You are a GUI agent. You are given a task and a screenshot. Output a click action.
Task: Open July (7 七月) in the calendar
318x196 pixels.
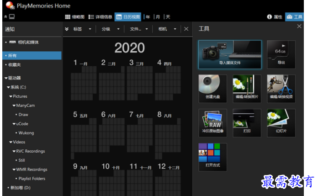[140, 132]
